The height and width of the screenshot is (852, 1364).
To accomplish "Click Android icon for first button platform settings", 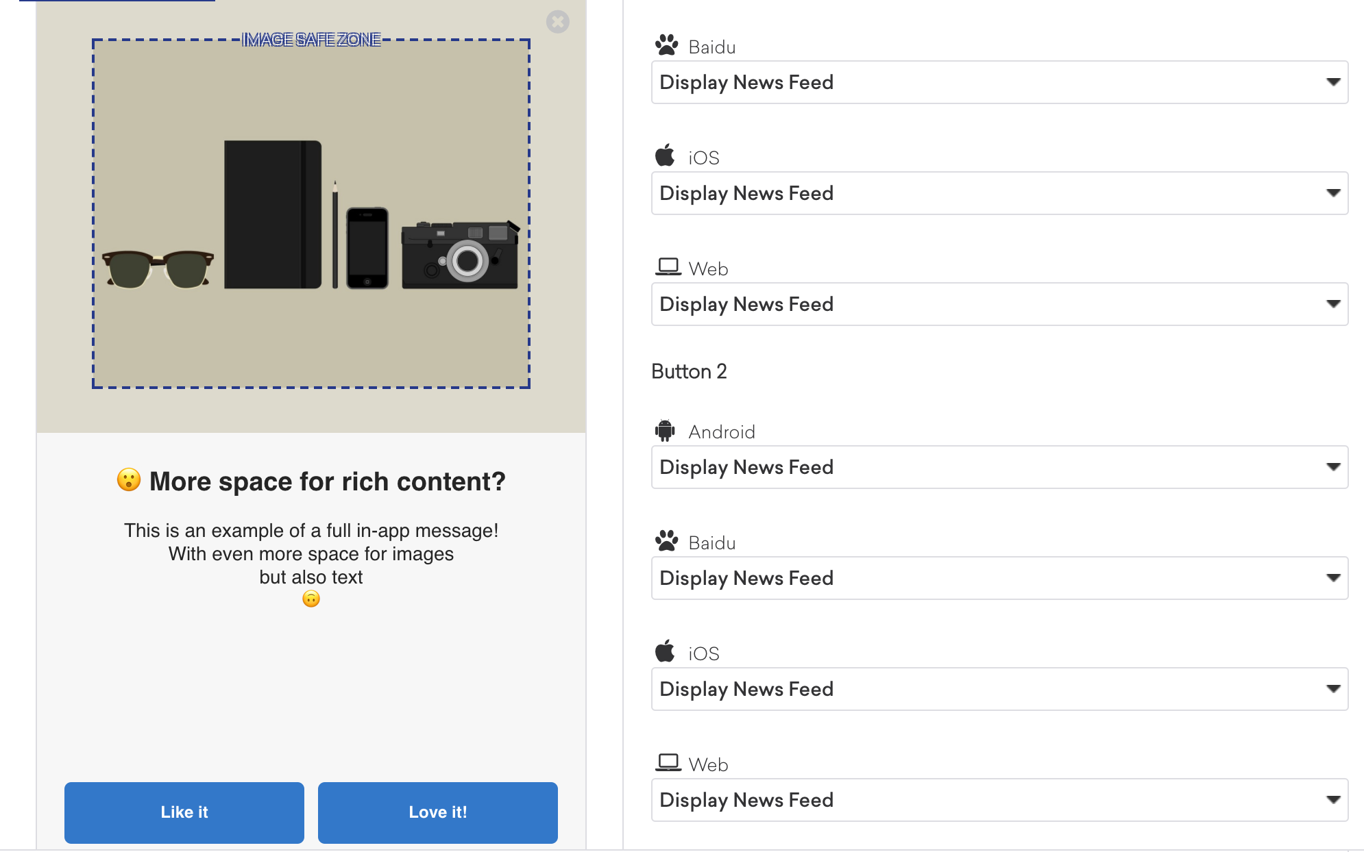I will [x=663, y=432].
